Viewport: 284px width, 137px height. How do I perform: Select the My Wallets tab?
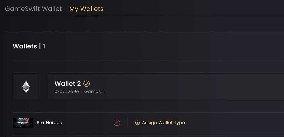(x=86, y=9)
